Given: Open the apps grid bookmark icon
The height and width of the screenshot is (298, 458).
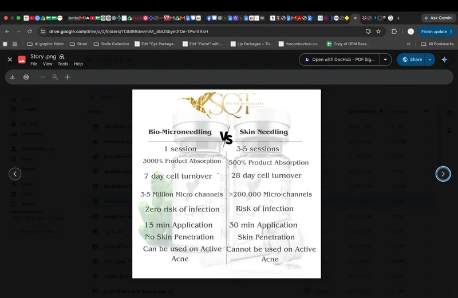Looking at the screenshot, I should (15, 44).
